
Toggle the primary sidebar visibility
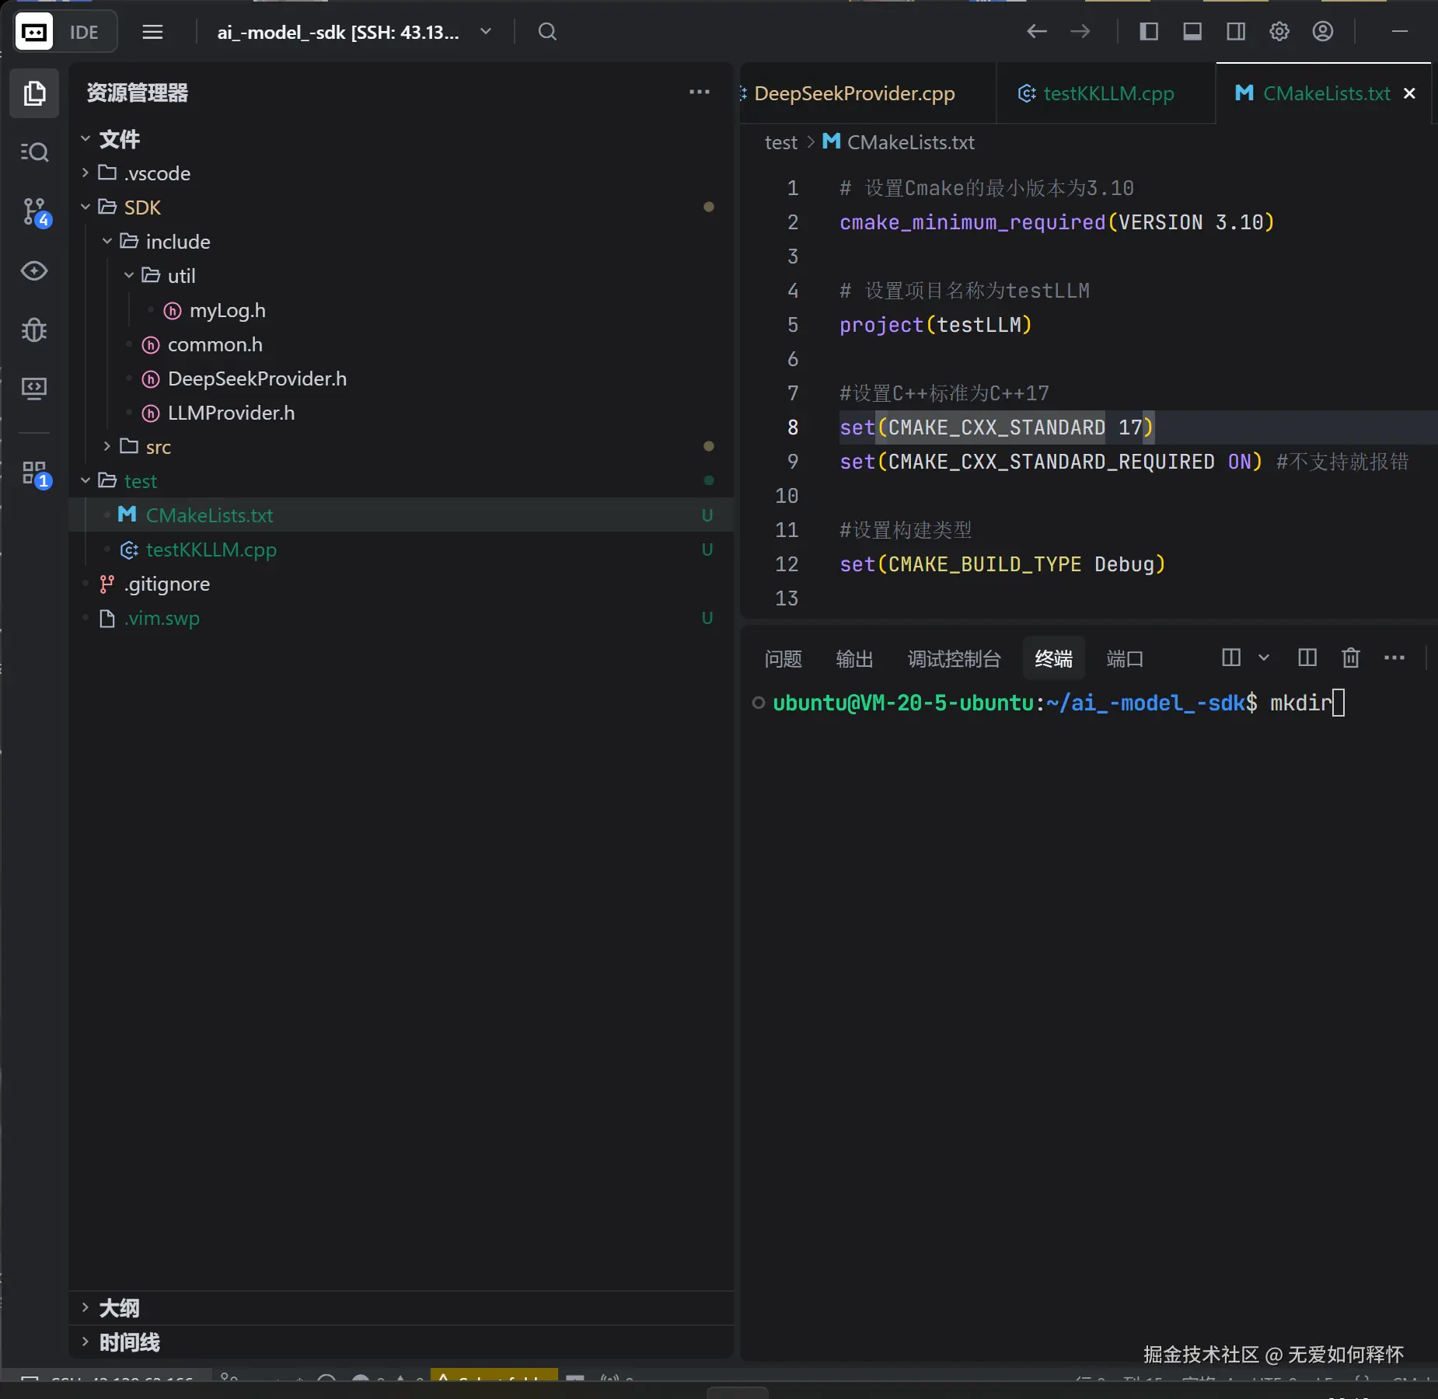(1148, 32)
